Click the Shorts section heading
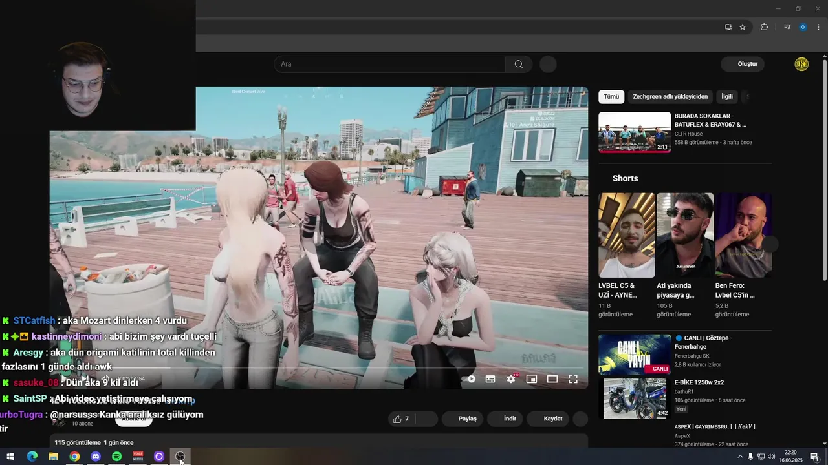 [625, 178]
